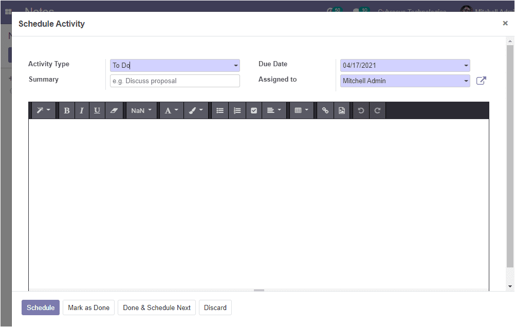Click the insert link chain icon

click(325, 110)
